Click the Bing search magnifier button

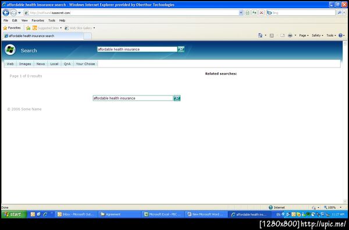pyautogui.click(x=339, y=13)
